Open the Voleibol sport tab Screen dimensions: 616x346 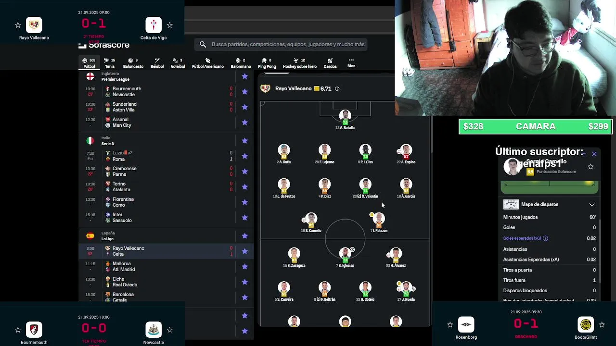coord(178,63)
